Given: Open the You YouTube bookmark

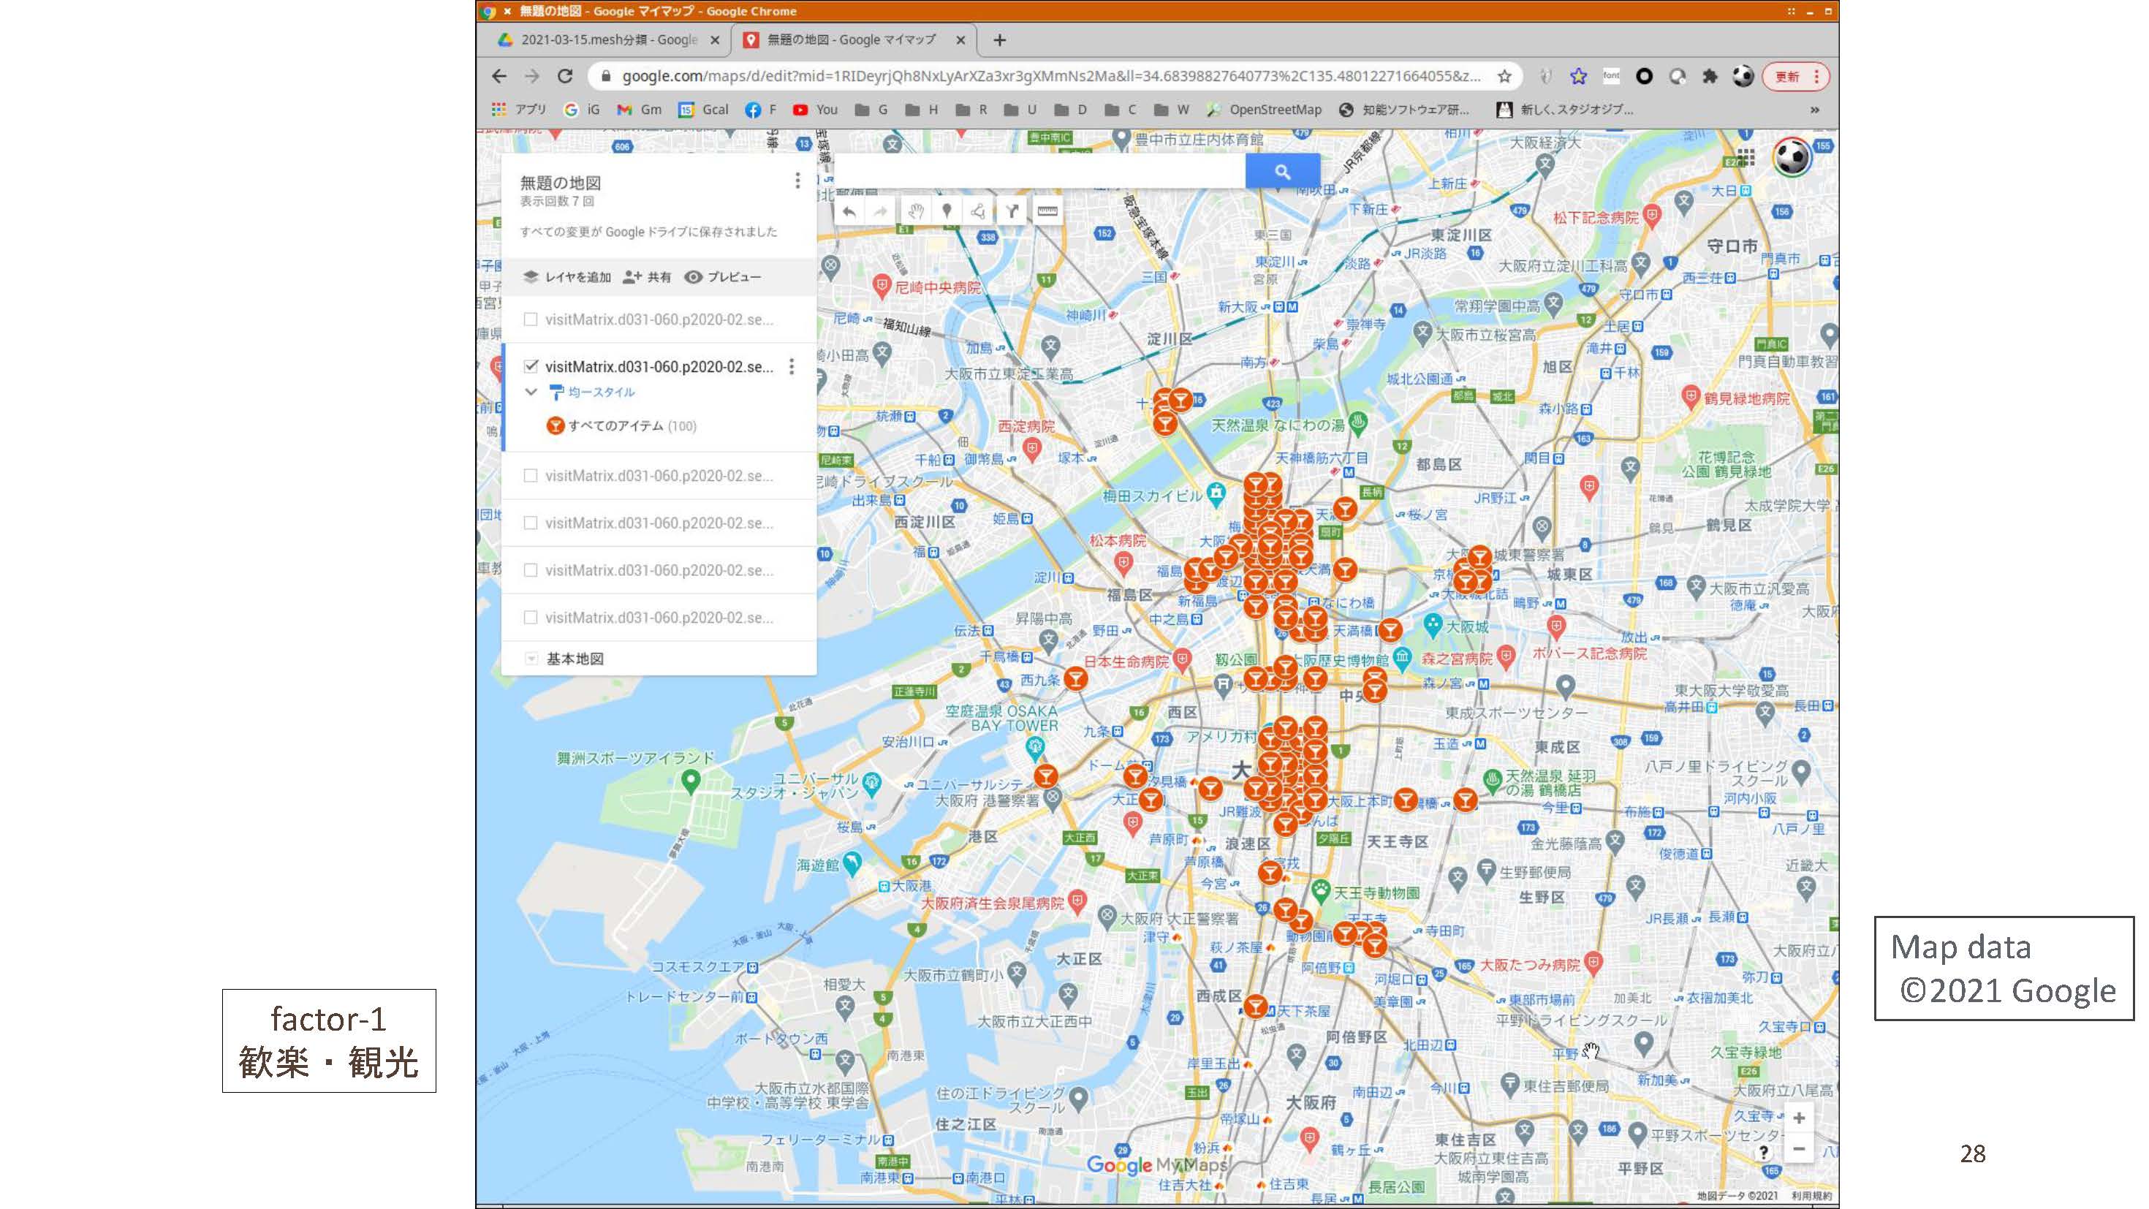Looking at the screenshot, I should coord(815,110).
